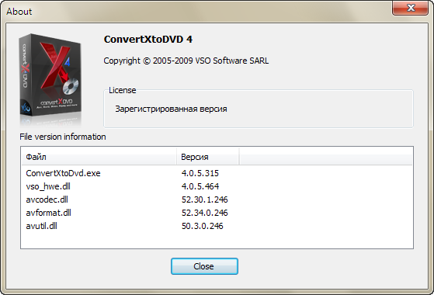
Task: Sort list by the Файл column header
Action: [x=99, y=157]
